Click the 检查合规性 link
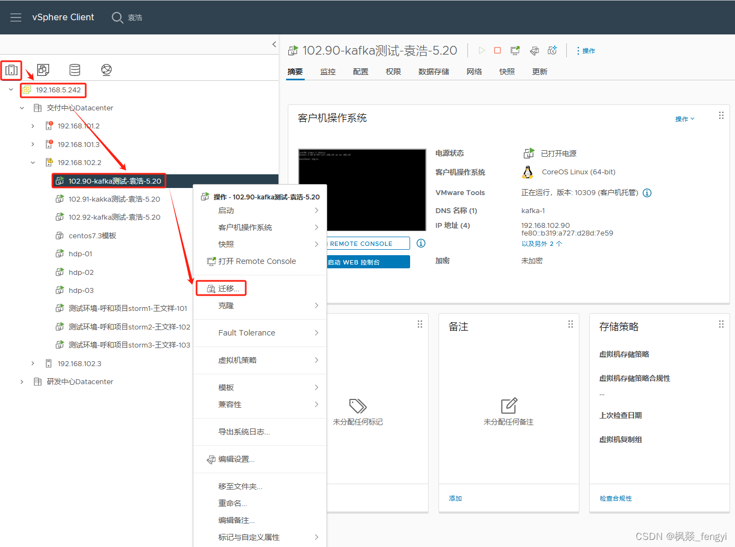Screen dimensions: 735x547 pos(615,498)
